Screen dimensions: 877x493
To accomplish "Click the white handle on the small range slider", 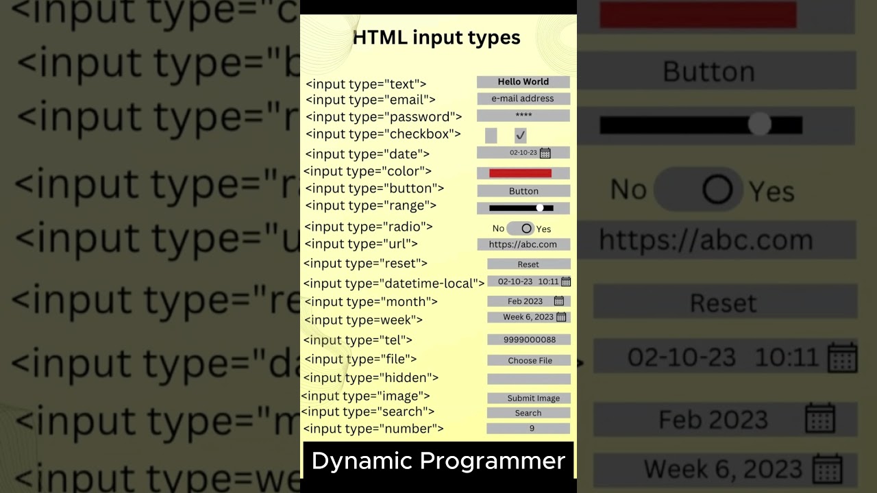I will pos(540,207).
